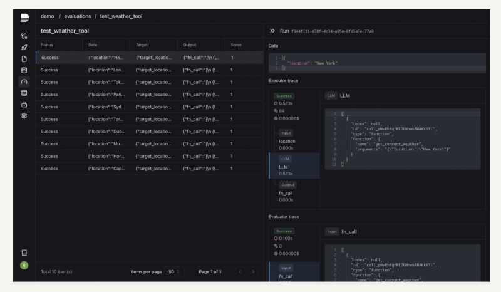Open the book documentation icon

(24, 253)
